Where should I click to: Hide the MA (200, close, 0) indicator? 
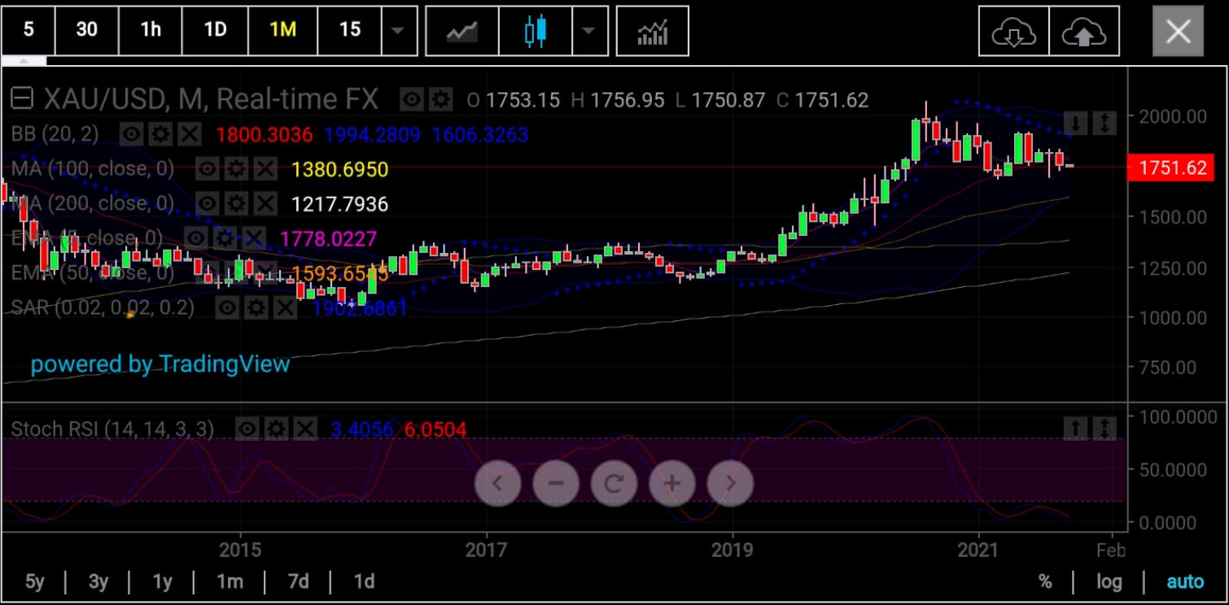tap(208, 203)
